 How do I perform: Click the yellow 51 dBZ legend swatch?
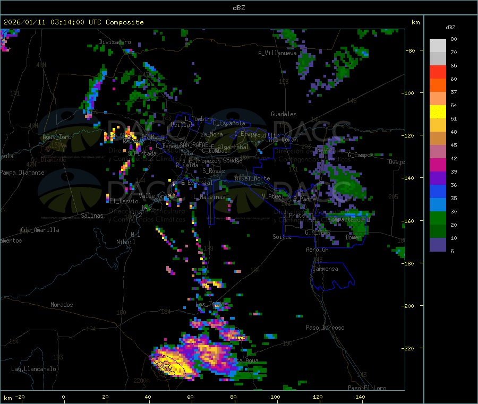pyautogui.click(x=438, y=112)
